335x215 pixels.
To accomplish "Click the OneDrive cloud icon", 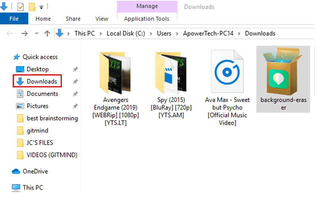I will tap(16, 171).
